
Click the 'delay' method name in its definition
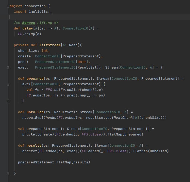28,28
